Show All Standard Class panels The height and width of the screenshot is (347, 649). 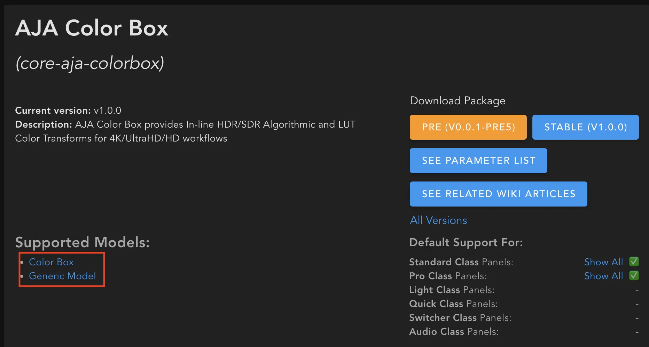(603, 262)
